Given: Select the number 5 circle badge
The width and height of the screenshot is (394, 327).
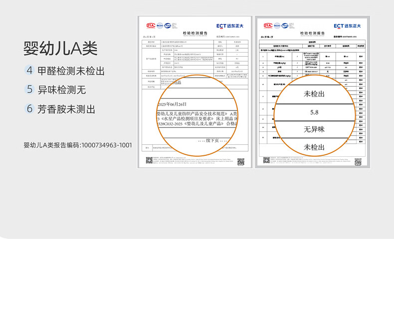Looking at the screenshot, I should [29, 89].
